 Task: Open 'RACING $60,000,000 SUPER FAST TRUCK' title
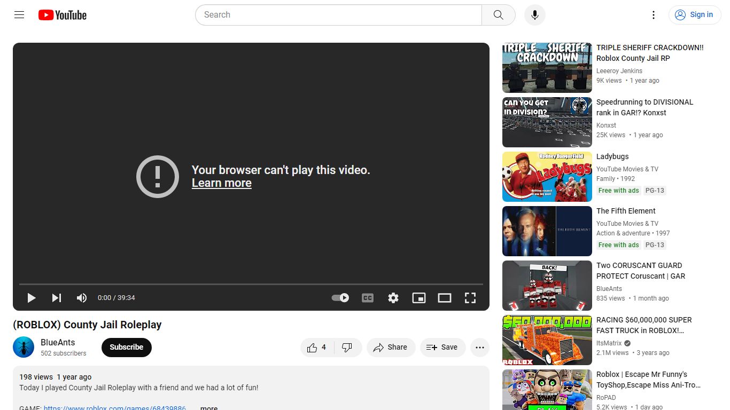click(x=644, y=325)
